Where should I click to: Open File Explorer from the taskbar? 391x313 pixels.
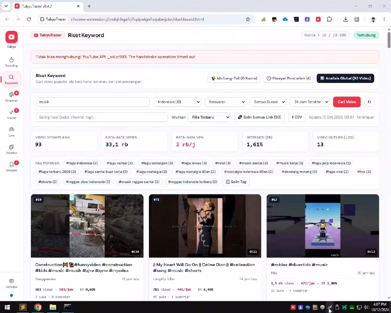tap(53, 307)
